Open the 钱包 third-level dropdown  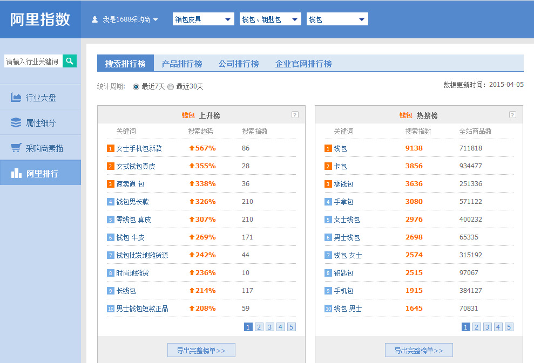coord(337,19)
